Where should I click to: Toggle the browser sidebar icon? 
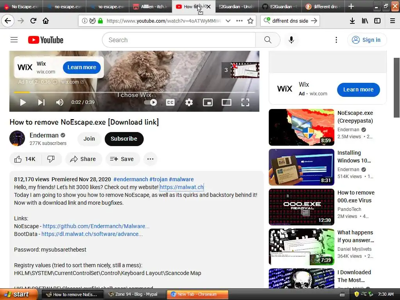click(x=377, y=21)
